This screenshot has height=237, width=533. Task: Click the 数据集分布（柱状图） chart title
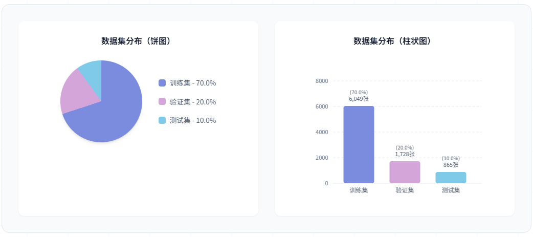click(394, 41)
